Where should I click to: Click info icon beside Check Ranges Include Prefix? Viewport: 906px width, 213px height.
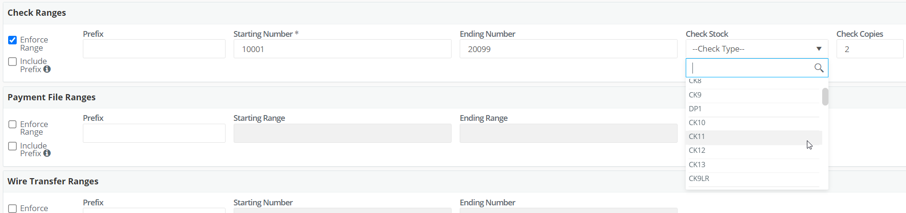[x=47, y=69]
